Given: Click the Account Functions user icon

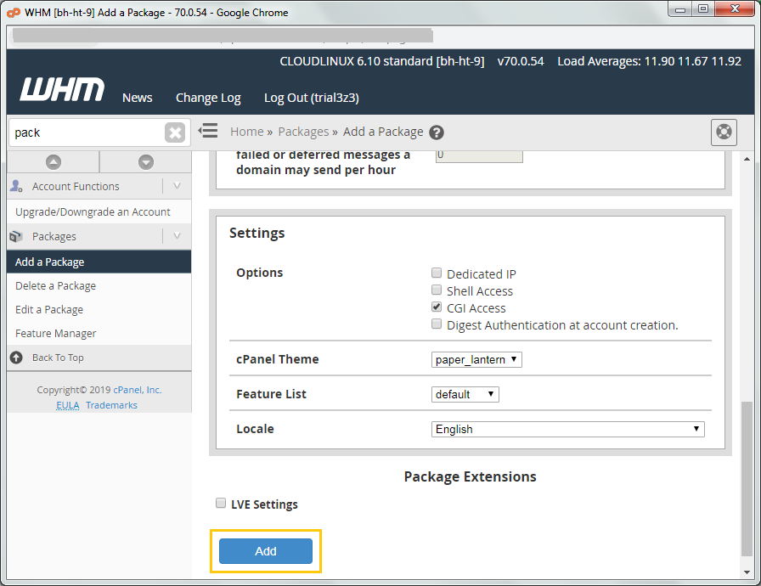Looking at the screenshot, I should click(x=16, y=186).
